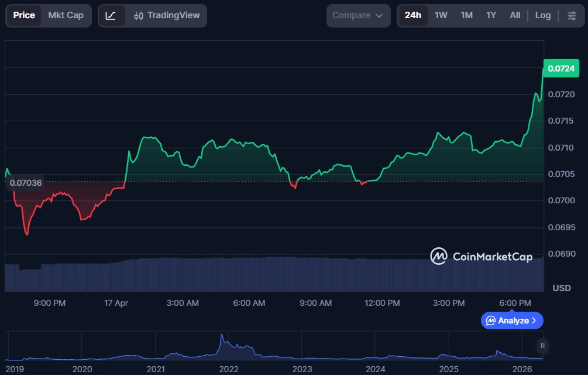Select the 1M time range

pos(466,15)
